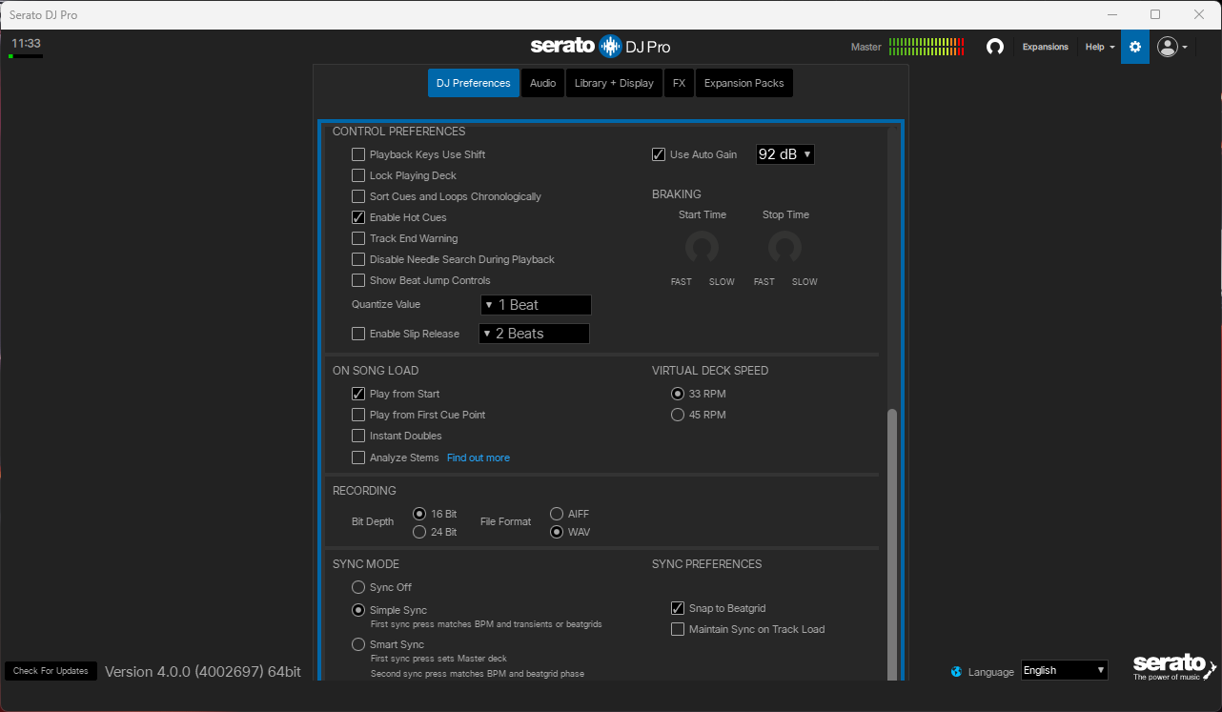1222x712 pixels.
Task: Click the Serato DJ Pro logo
Action: tap(601, 46)
